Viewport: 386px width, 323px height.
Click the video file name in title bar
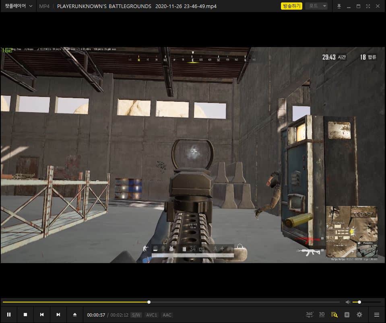(136, 6)
